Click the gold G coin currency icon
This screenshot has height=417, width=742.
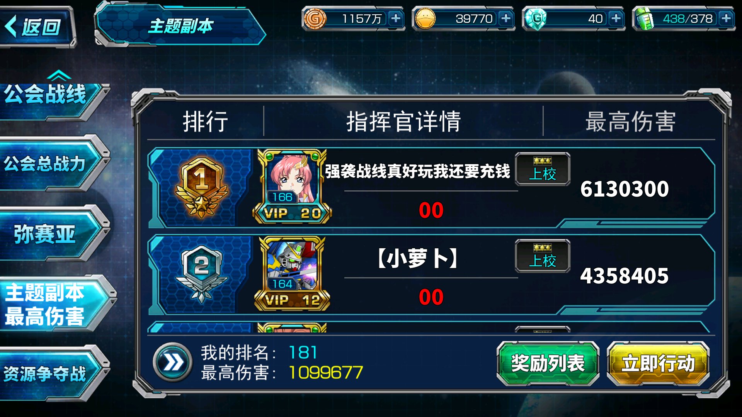click(x=315, y=18)
